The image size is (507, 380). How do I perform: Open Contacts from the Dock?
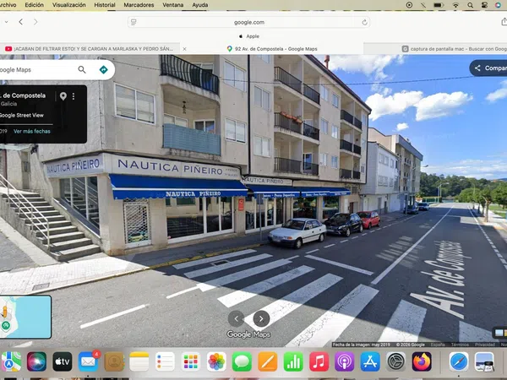click(114, 361)
